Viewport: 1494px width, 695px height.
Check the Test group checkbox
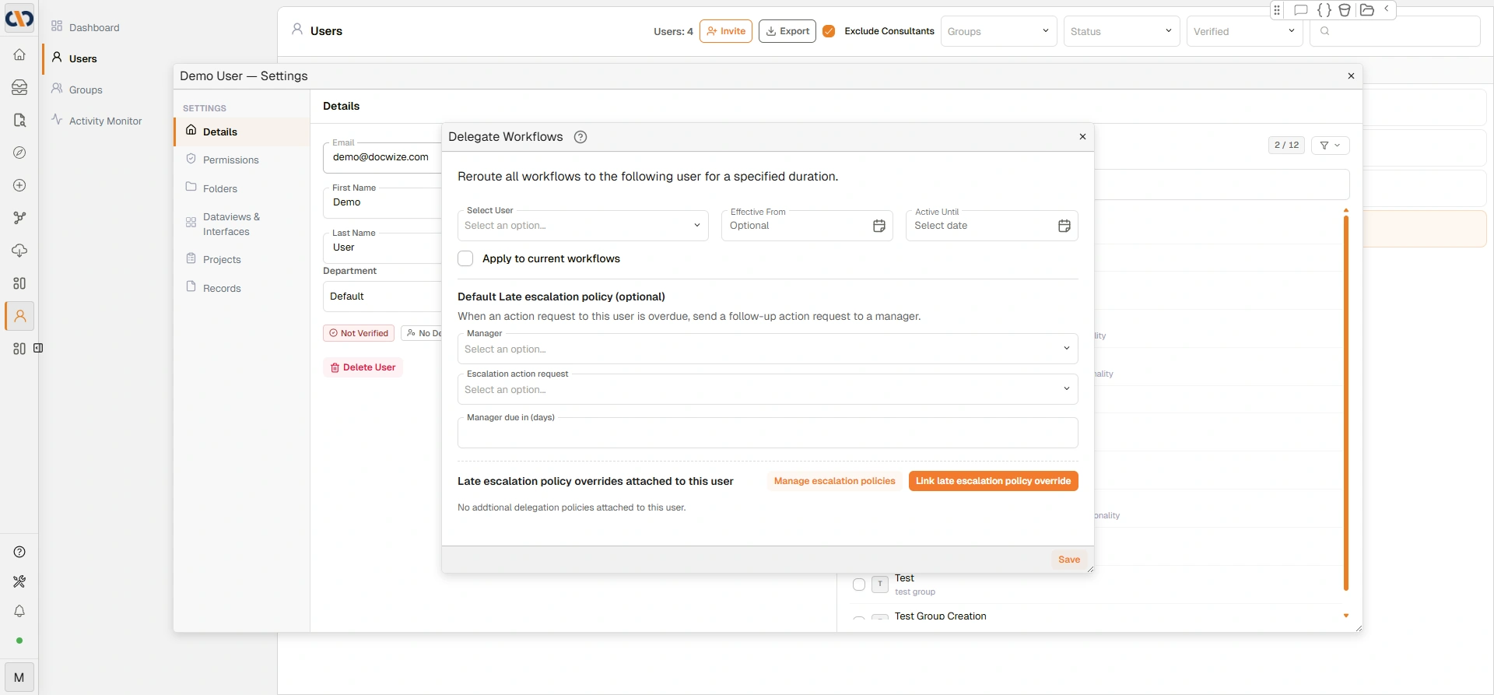click(859, 584)
